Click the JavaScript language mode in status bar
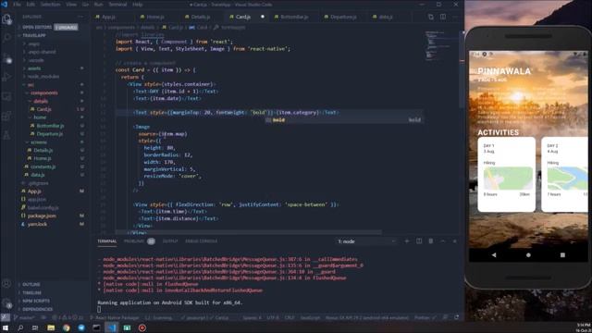 click(311, 318)
